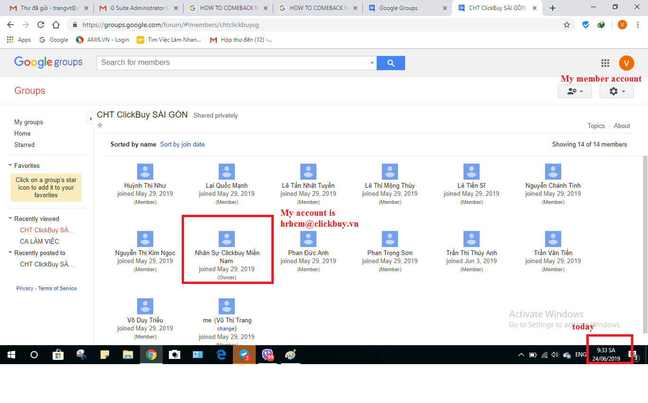Show hidden system tray icons
This screenshot has width=648, height=403.
pos(521,355)
